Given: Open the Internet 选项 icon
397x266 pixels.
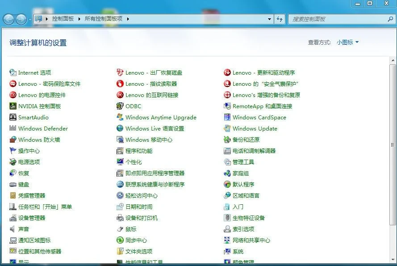Looking at the screenshot, I should (13, 72).
